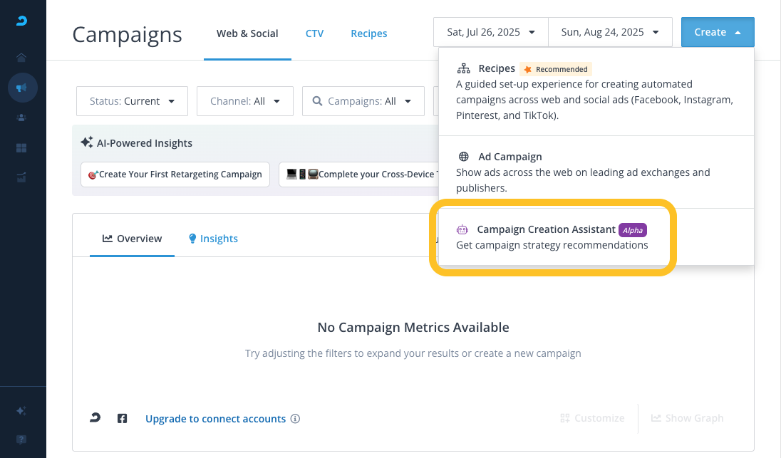Screen dimensions: 781x458
Task: Expand the Status: Current dropdown
Action: click(132, 101)
